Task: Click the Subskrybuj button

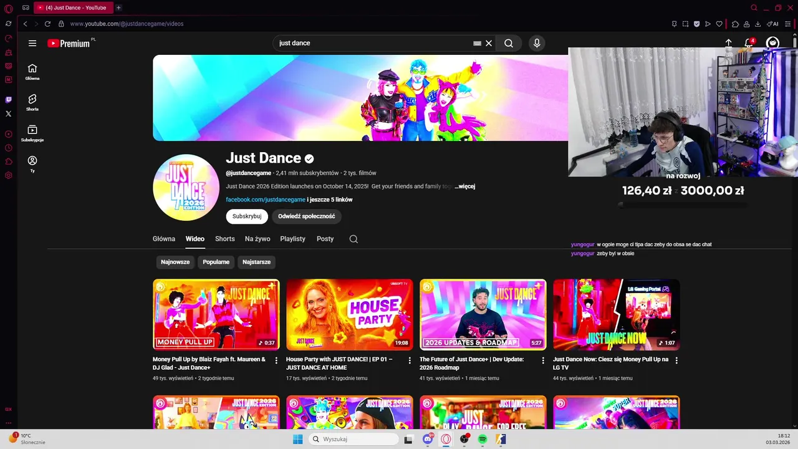Action: point(247,216)
